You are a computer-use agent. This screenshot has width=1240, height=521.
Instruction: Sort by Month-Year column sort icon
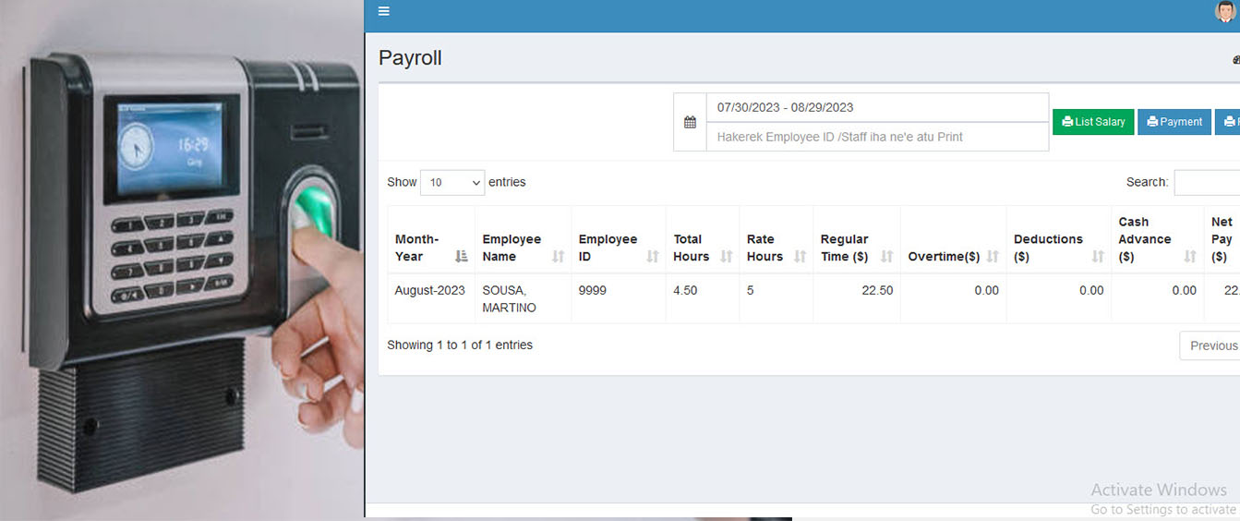462,257
